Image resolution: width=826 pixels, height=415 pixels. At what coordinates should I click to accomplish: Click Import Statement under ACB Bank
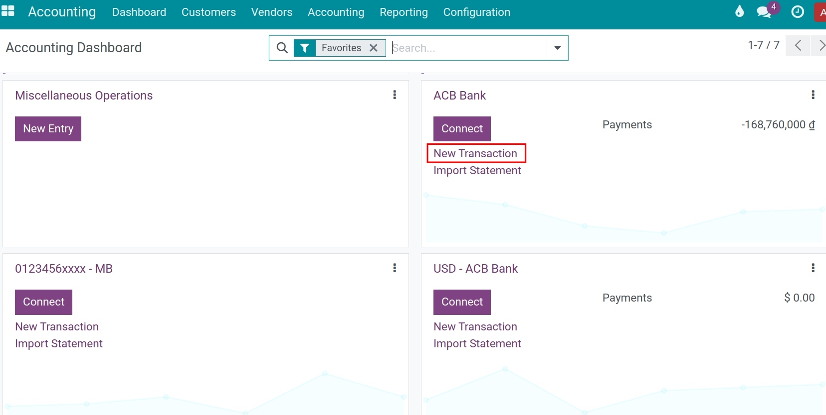477,170
